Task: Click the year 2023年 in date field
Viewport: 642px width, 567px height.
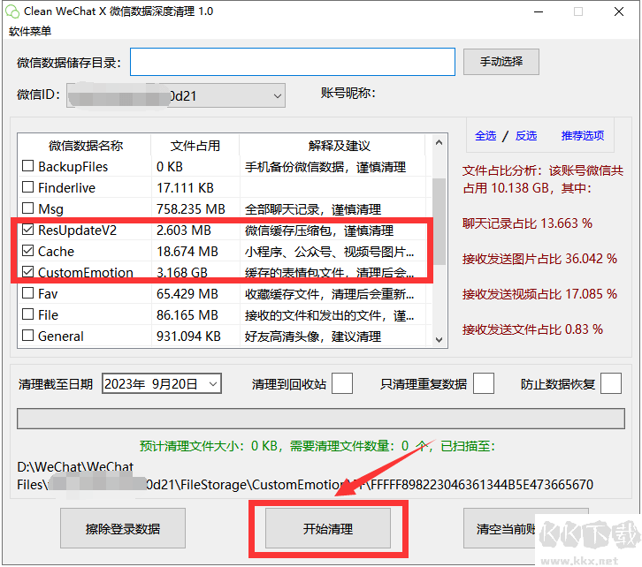Action: [125, 384]
